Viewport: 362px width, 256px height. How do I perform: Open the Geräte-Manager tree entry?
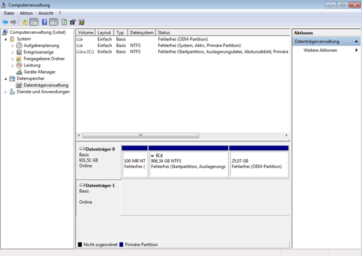click(39, 72)
